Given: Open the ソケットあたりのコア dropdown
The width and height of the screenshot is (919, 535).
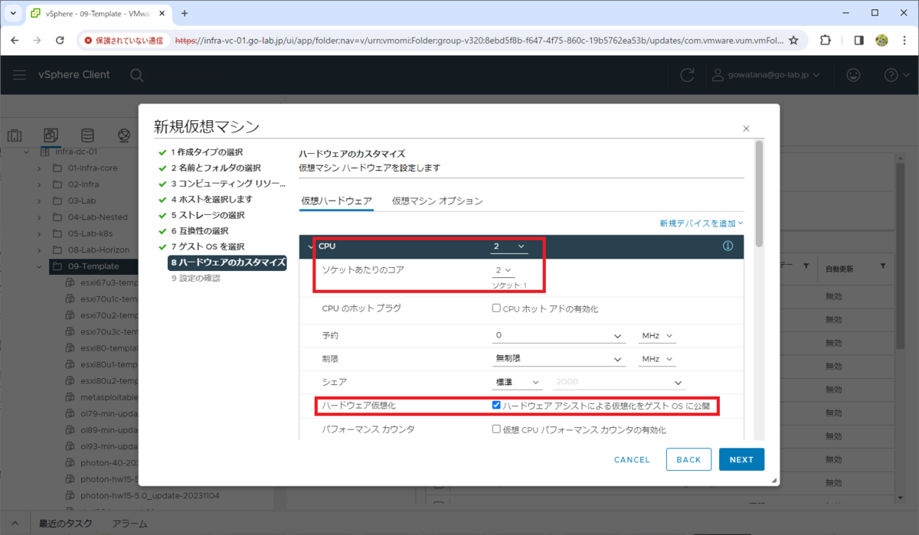Looking at the screenshot, I should (503, 271).
